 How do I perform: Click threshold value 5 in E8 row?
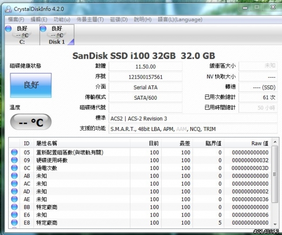point(220,223)
